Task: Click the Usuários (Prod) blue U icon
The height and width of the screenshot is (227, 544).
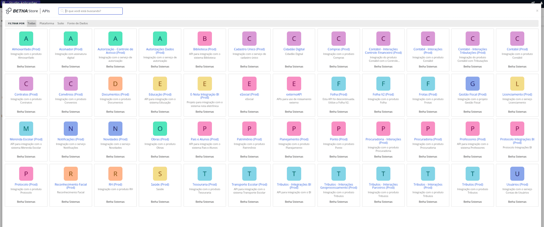Action: [x=517, y=174]
